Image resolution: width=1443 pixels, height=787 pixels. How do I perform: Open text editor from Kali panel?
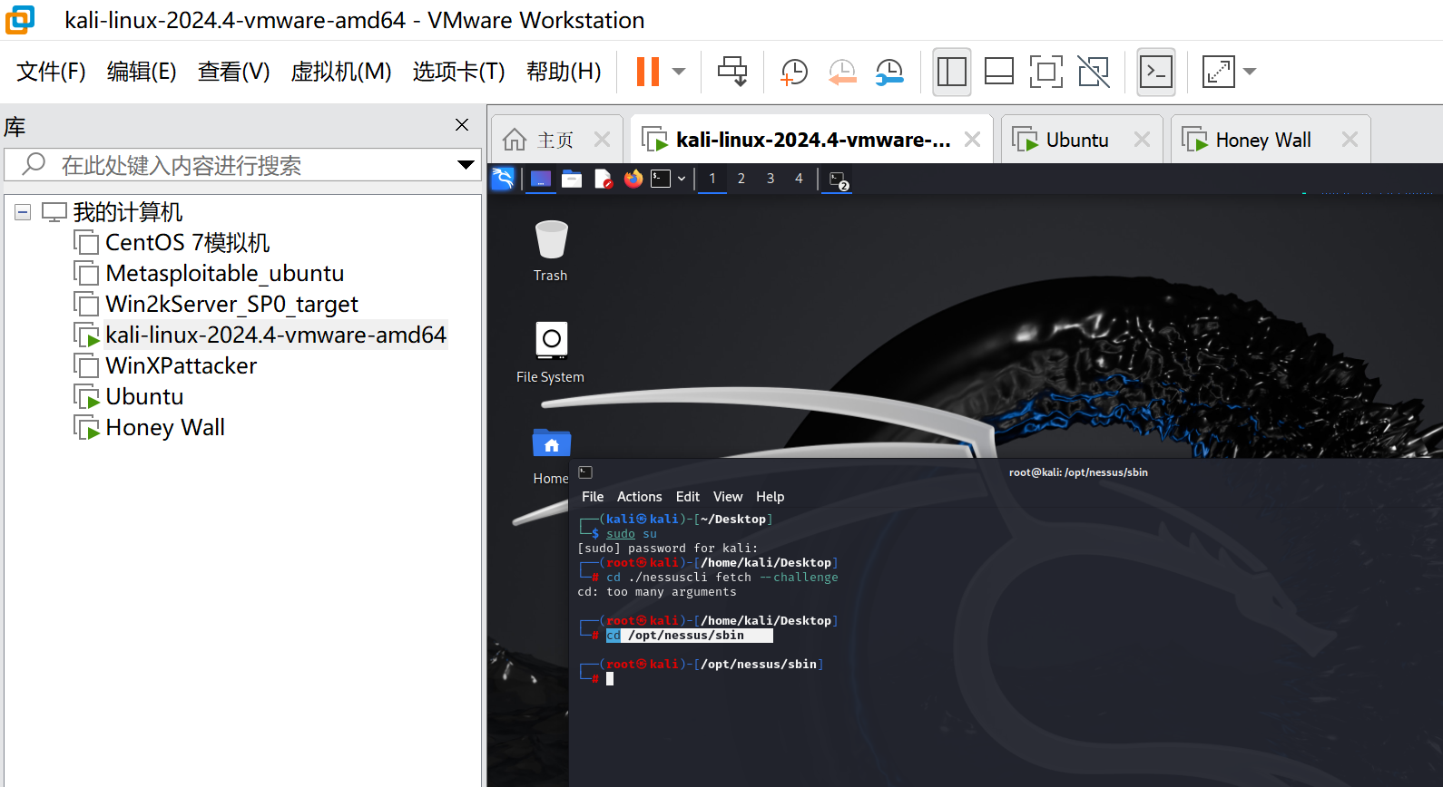[x=603, y=179]
